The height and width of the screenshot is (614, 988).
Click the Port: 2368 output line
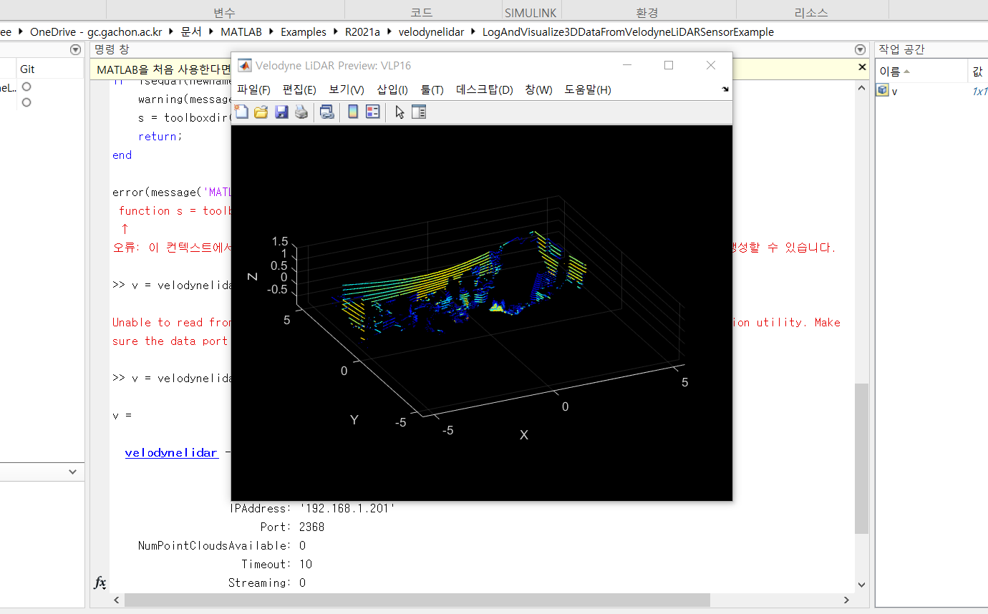[x=292, y=527]
